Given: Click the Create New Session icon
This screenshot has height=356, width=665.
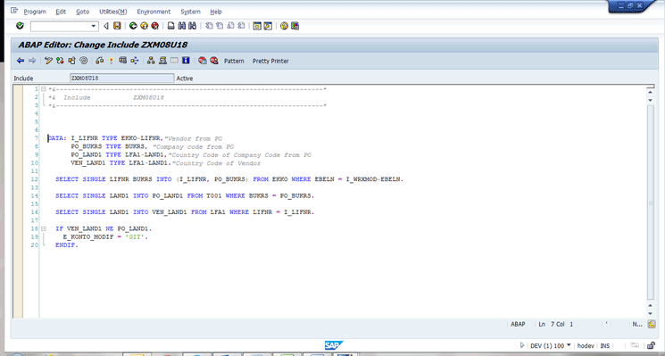Looking at the screenshot, I should [256, 26].
